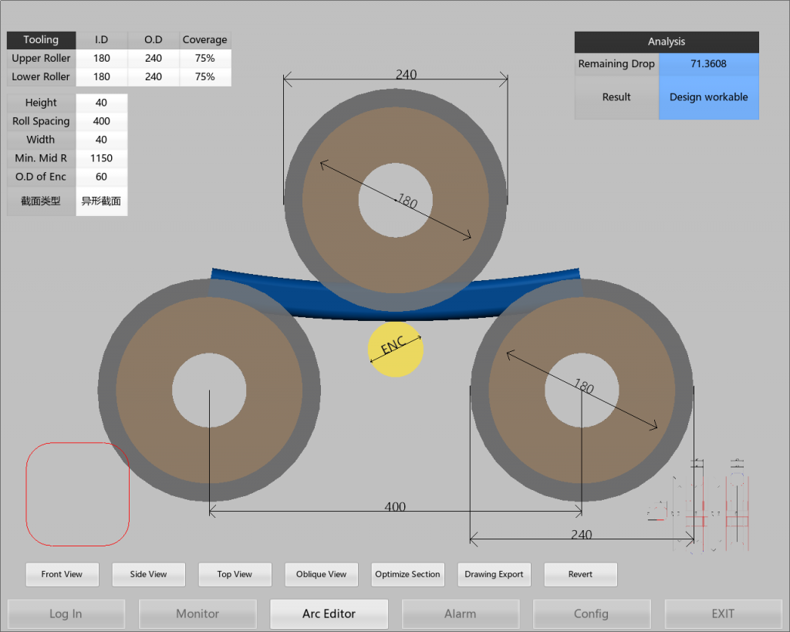Viewport: 790px width, 632px height.
Task: Go to the Alarm tab
Action: pyautogui.click(x=460, y=614)
